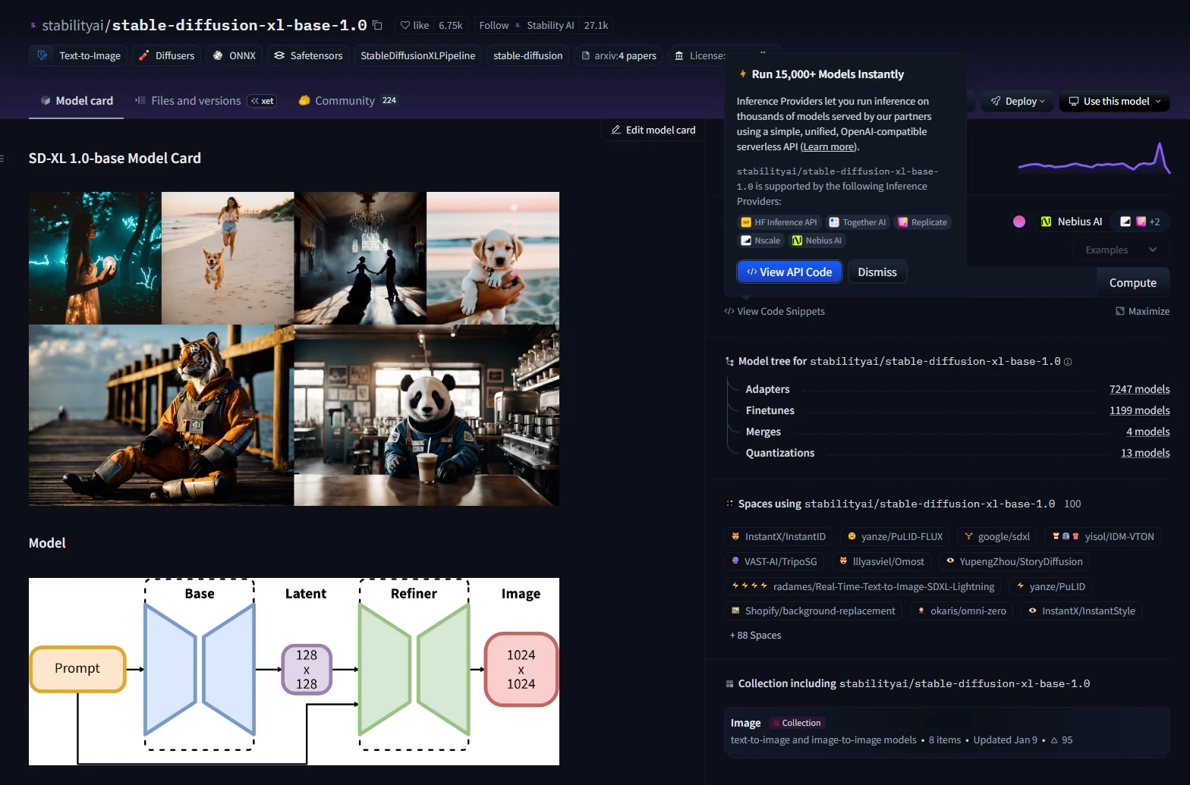1190x785 pixels.
Task: Open the Deploy dropdown
Action: pos(1018,102)
